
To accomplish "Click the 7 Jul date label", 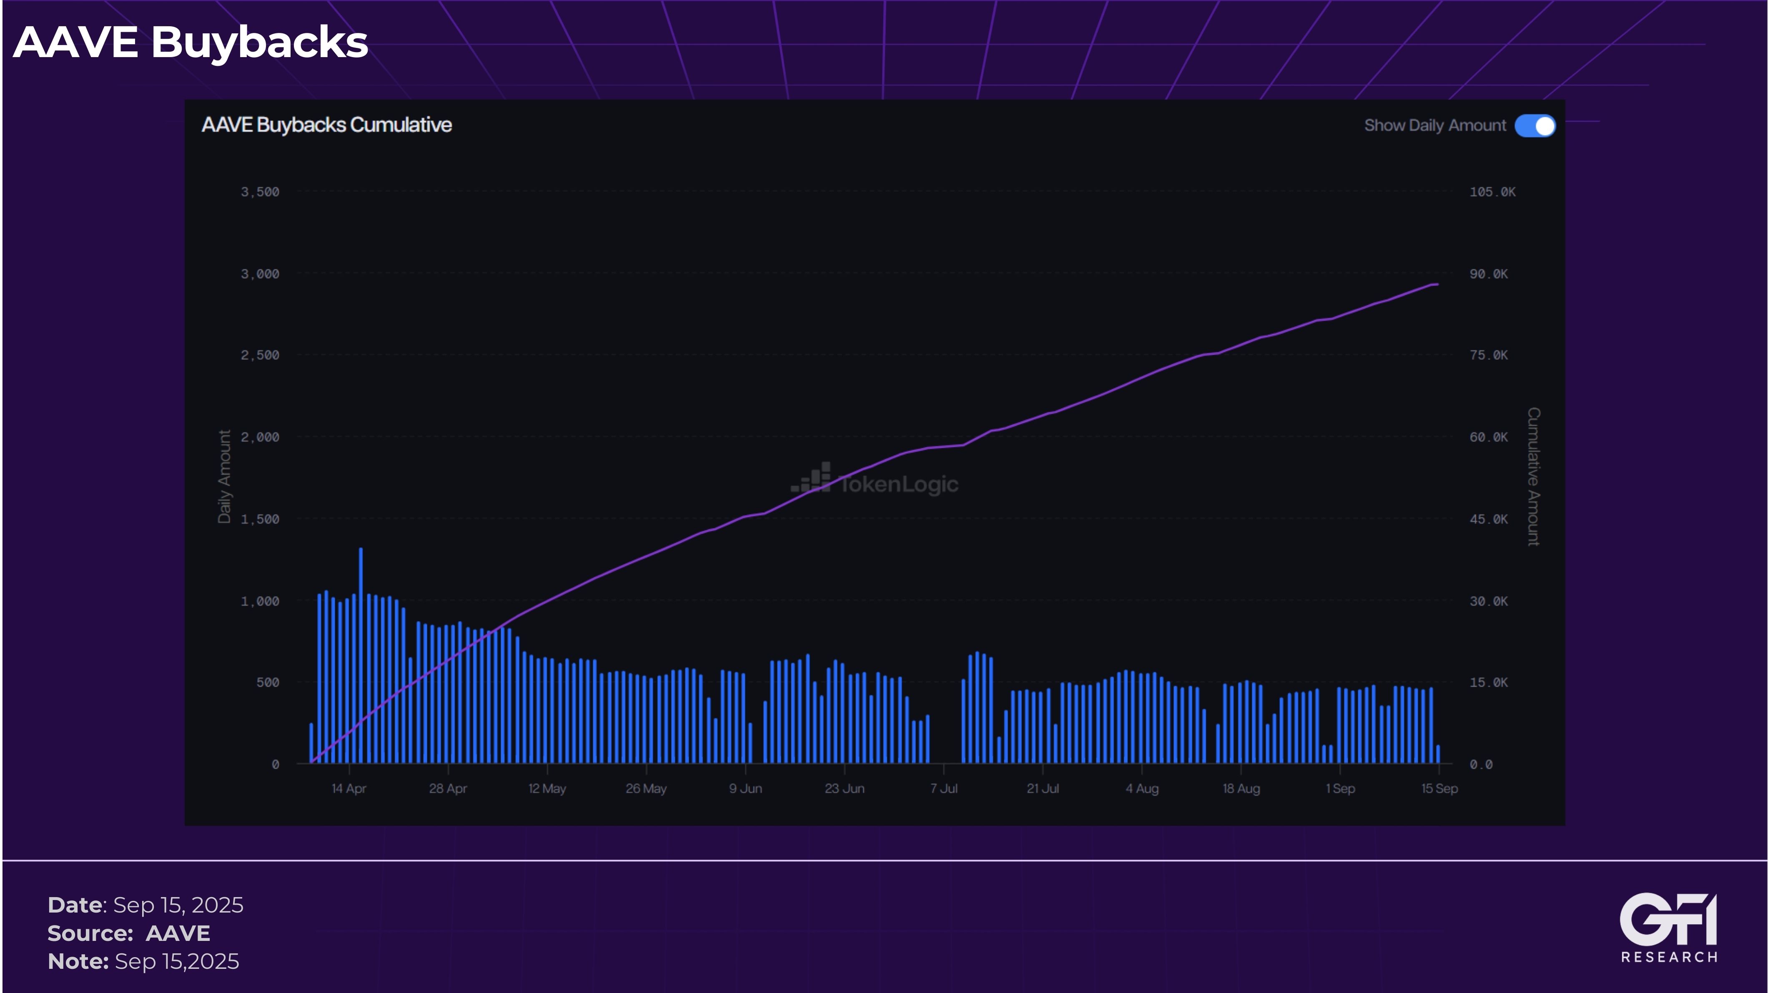I will 944,788.
